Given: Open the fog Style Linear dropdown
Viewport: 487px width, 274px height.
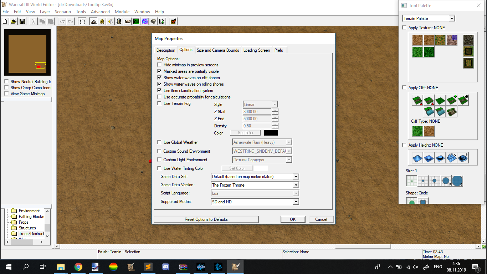Looking at the screenshot, I should pyautogui.click(x=260, y=105).
